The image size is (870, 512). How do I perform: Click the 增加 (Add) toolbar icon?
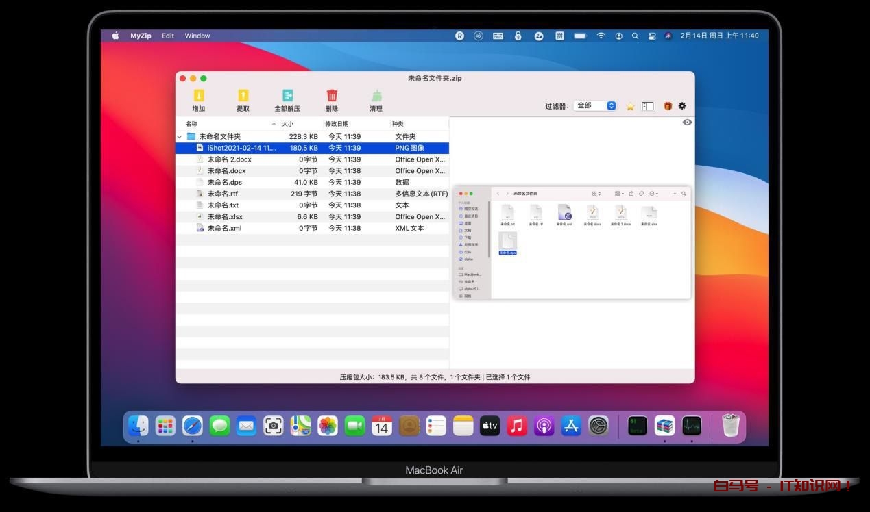[199, 96]
